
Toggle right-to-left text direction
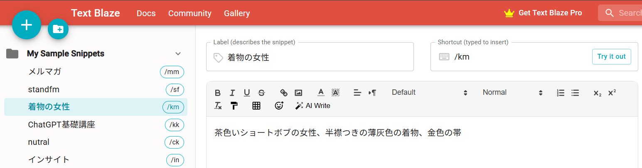(372, 93)
